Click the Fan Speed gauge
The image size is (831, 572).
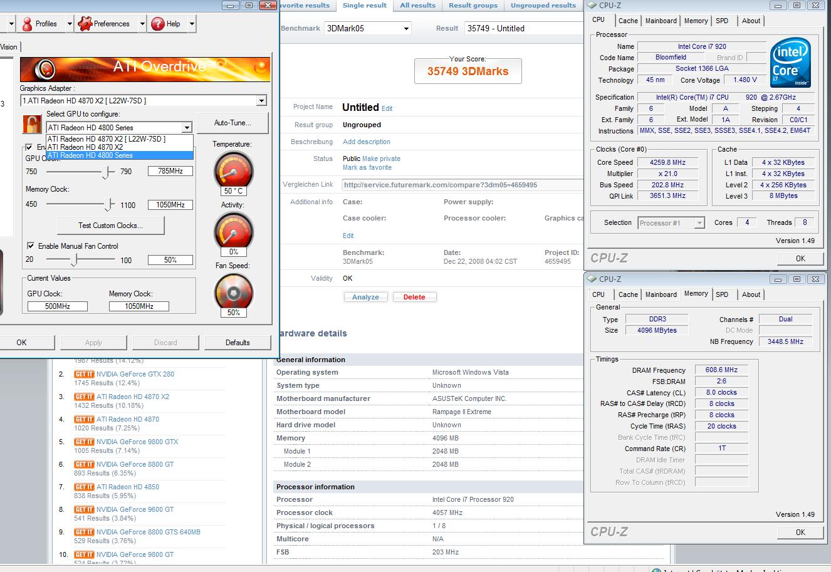point(233,292)
